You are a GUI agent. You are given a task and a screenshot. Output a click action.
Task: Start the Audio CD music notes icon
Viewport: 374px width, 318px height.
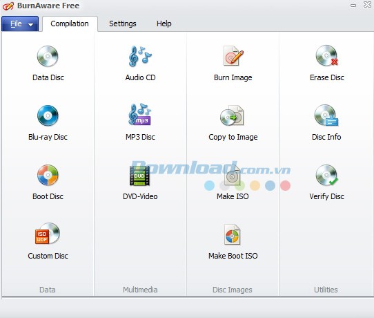pos(140,56)
